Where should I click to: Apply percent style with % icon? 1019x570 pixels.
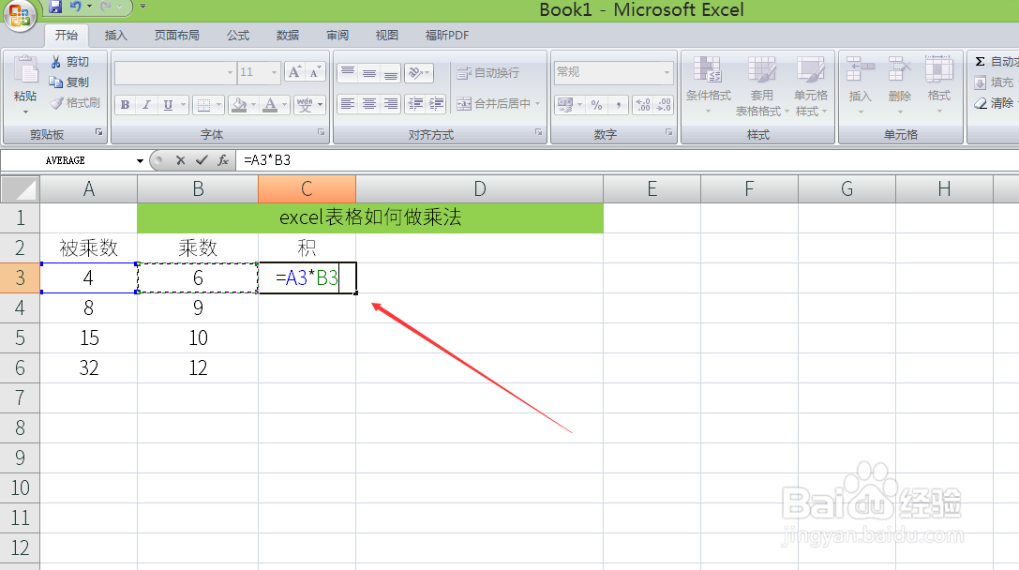596,104
